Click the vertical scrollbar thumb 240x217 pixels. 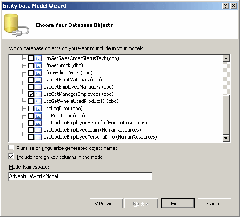[x=226, y=115]
